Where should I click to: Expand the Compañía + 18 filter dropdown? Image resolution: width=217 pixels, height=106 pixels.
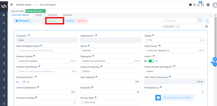202,27
